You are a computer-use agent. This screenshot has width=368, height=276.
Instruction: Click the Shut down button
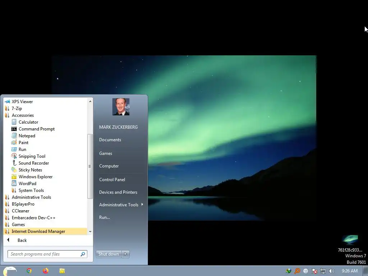point(109,254)
